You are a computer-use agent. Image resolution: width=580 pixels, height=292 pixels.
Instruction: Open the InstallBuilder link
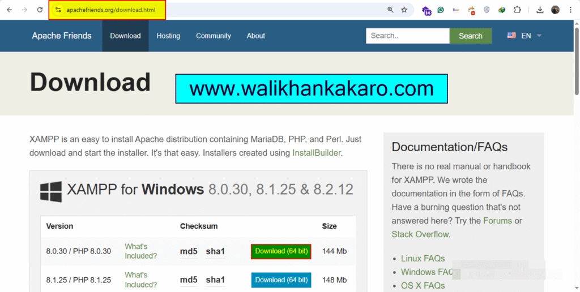(316, 153)
